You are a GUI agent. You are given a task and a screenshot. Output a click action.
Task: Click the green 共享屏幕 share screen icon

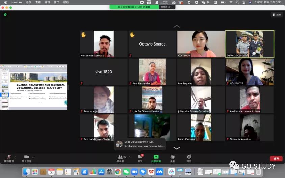click(x=156, y=157)
